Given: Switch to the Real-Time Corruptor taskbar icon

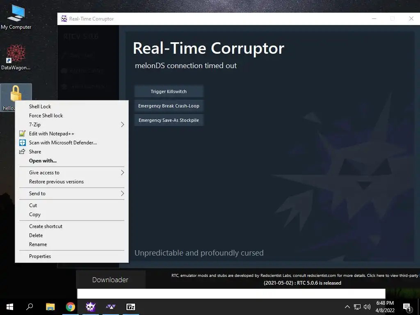Looking at the screenshot, I should 91,307.
